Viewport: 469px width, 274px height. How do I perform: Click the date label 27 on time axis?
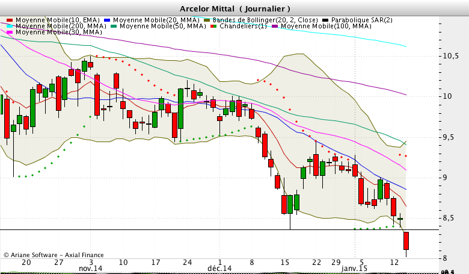click(x=59, y=263)
